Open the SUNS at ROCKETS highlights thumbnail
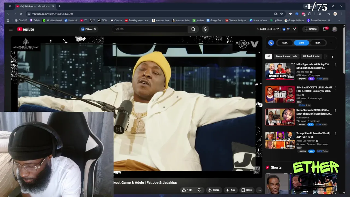This screenshot has height=197, width=350. click(x=280, y=94)
